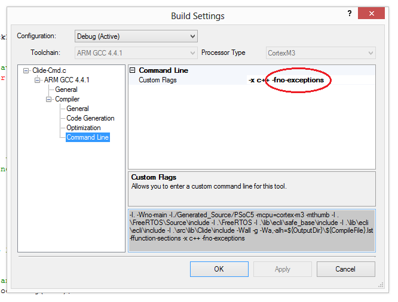This screenshot has width=398, height=302.
Task: Open the Optimization settings
Action: tap(84, 128)
